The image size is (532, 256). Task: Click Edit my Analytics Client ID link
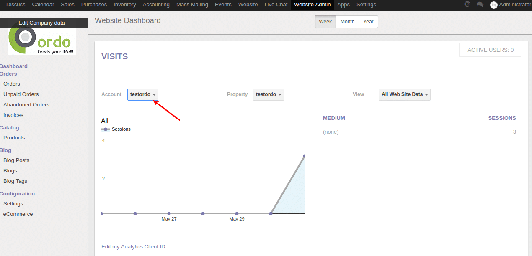click(x=133, y=247)
